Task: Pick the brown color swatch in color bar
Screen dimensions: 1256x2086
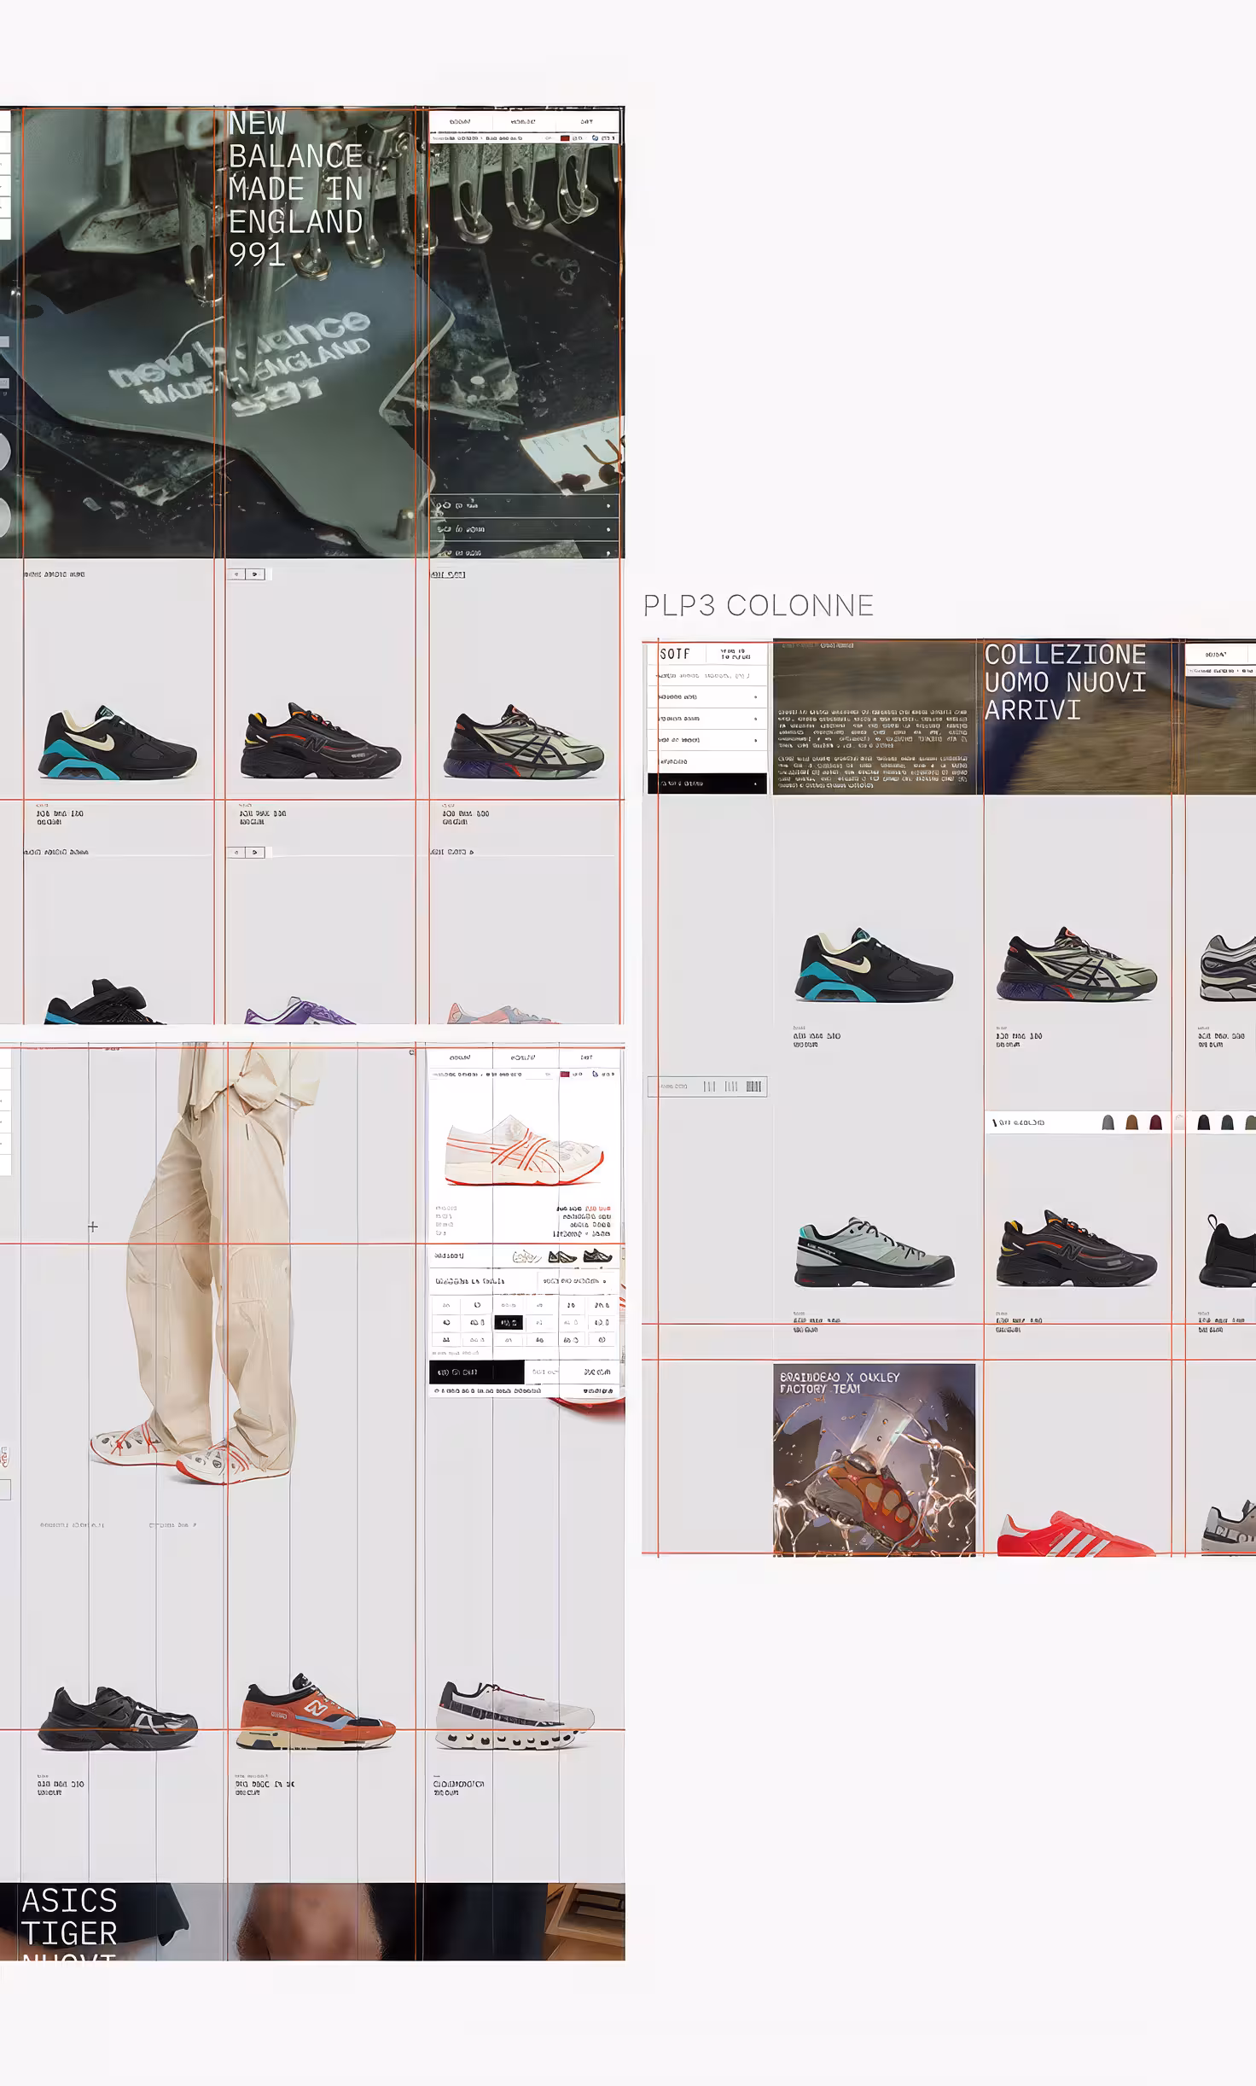Action: pos(1132,1122)
